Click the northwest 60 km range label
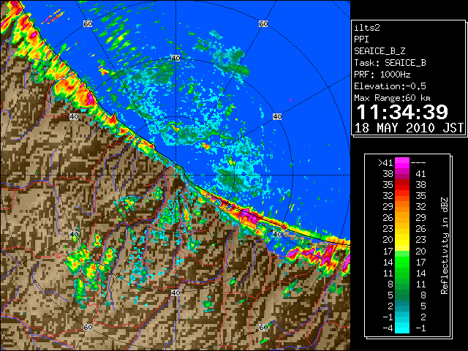This screenshot has width=468, height=351. pyautogui.click(x=88, y=23)
